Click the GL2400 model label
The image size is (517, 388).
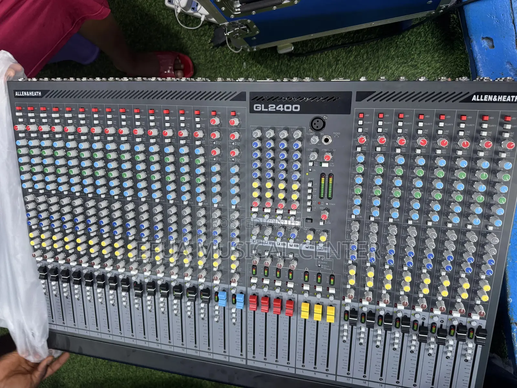tap(277, 108)
